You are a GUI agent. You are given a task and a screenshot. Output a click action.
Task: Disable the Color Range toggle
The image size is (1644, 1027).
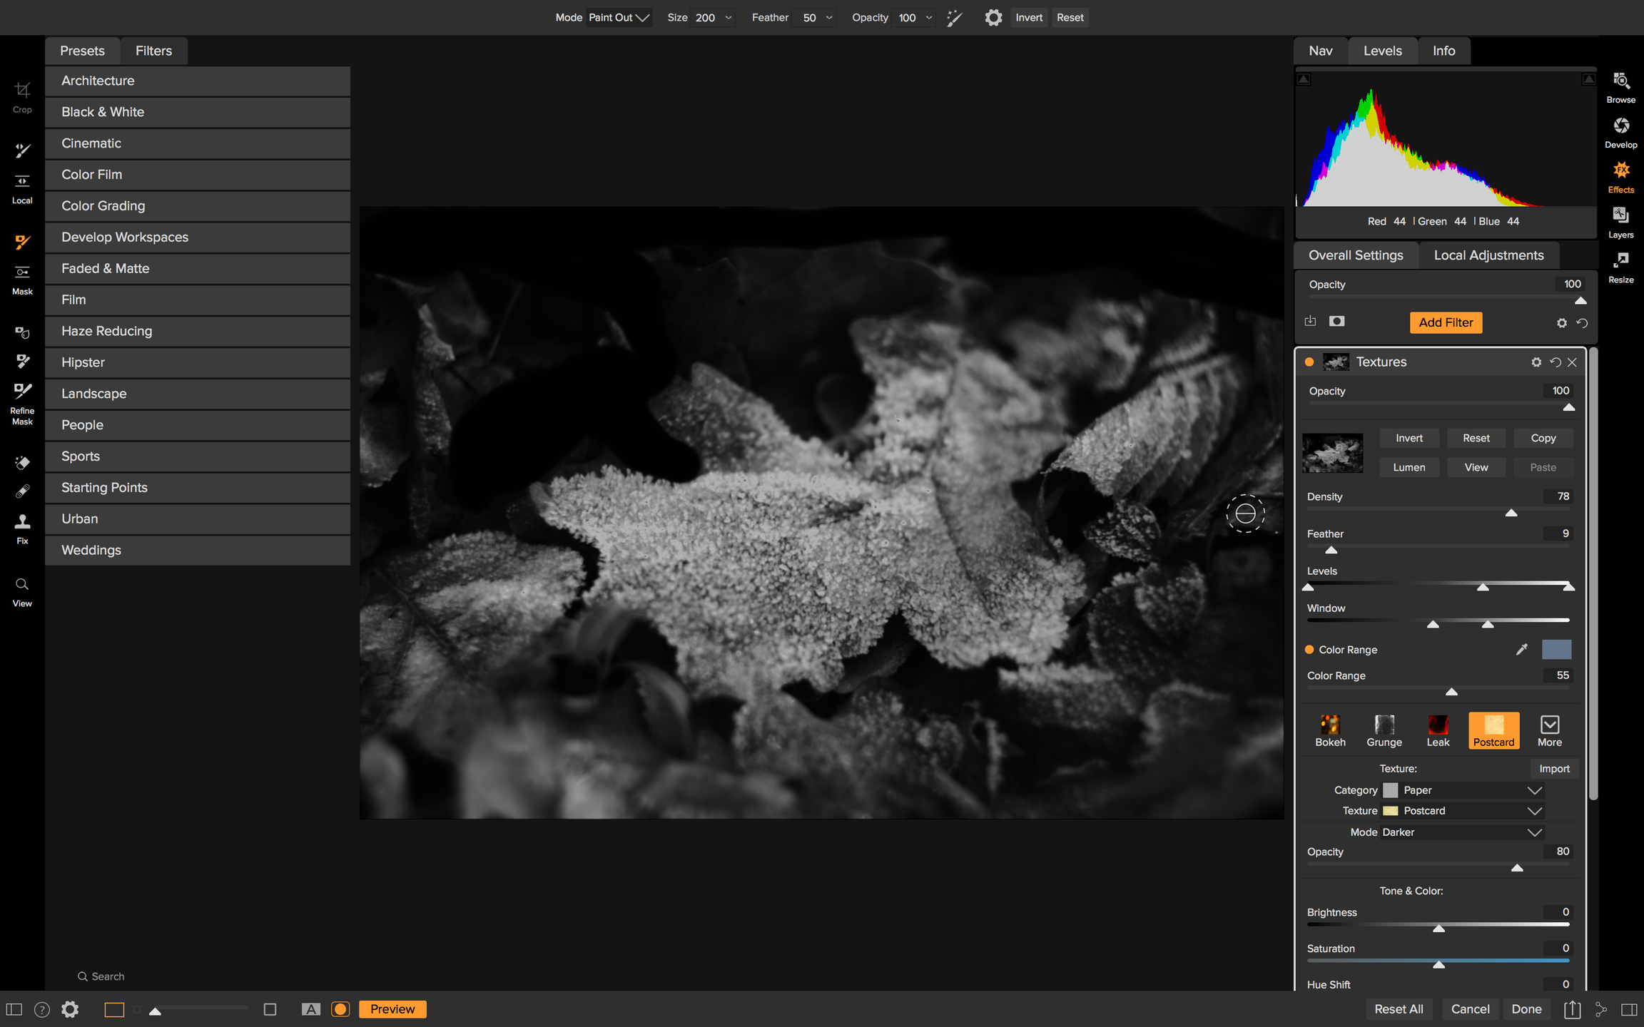1309,649
